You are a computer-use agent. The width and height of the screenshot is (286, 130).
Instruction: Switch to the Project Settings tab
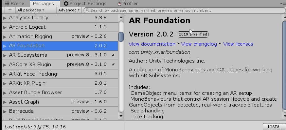(x=85, y=4)
